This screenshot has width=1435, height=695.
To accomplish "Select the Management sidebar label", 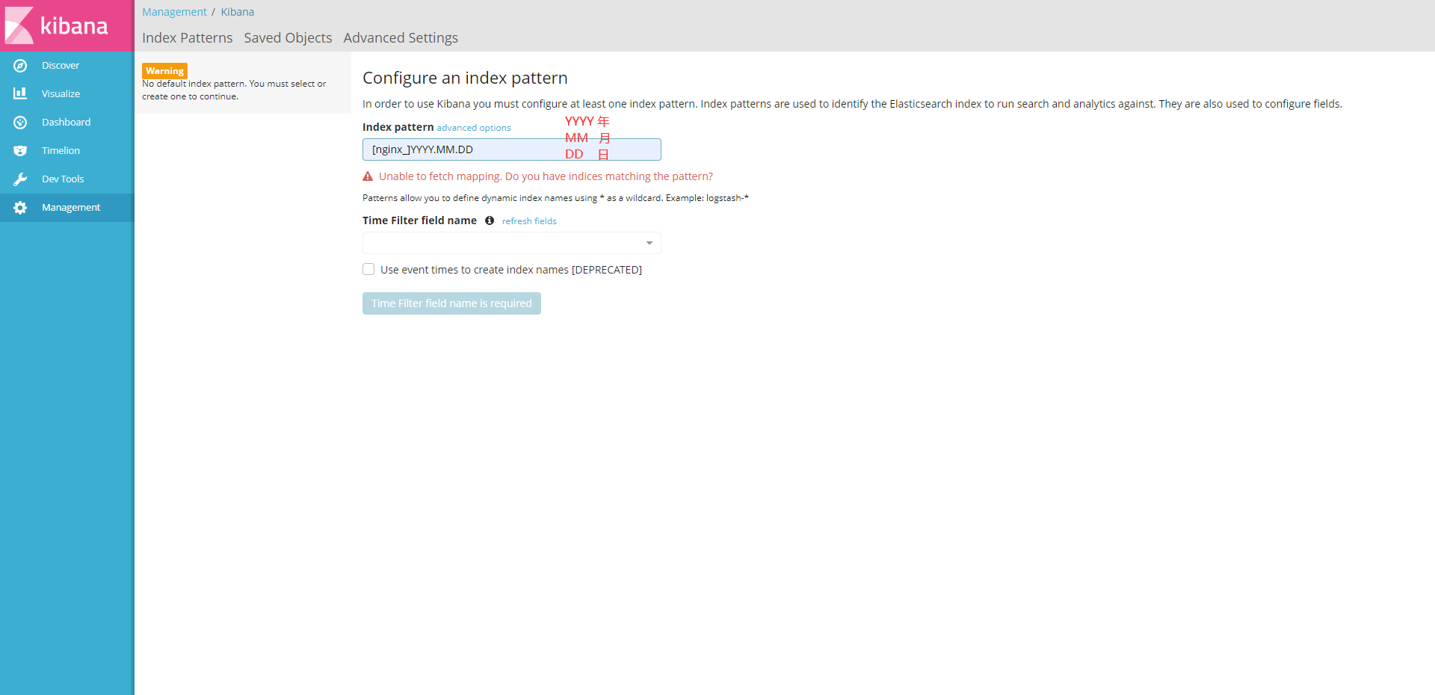I will click(71, 208).
